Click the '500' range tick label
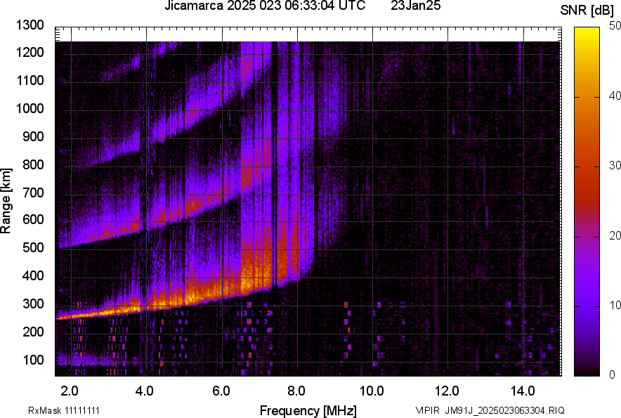The height and width of the screenshot is (418, 621). tap(32, 248)
